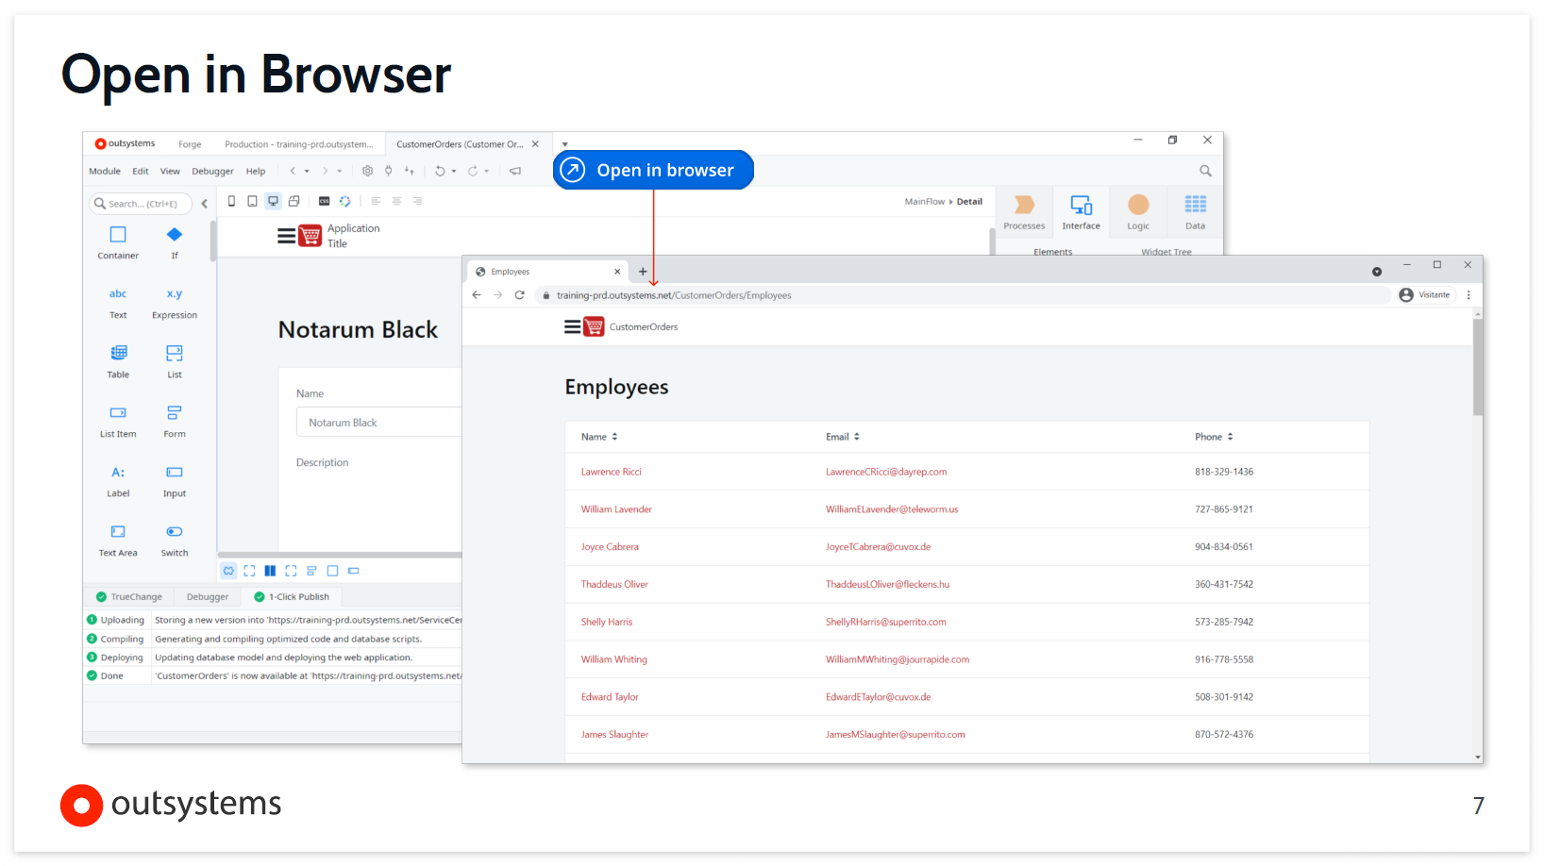Sort employees by Name column
This screenshot has height=866, width=1544.
pyautogui.click(x=599, y=437)
